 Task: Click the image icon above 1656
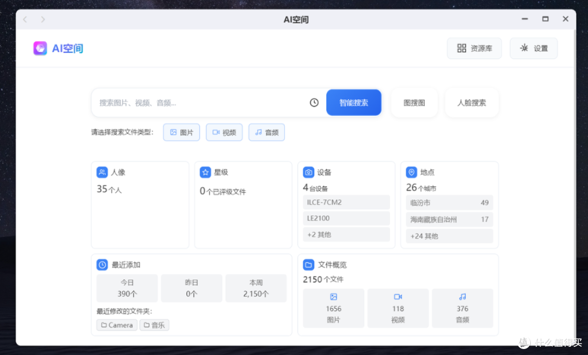[333, 297]
